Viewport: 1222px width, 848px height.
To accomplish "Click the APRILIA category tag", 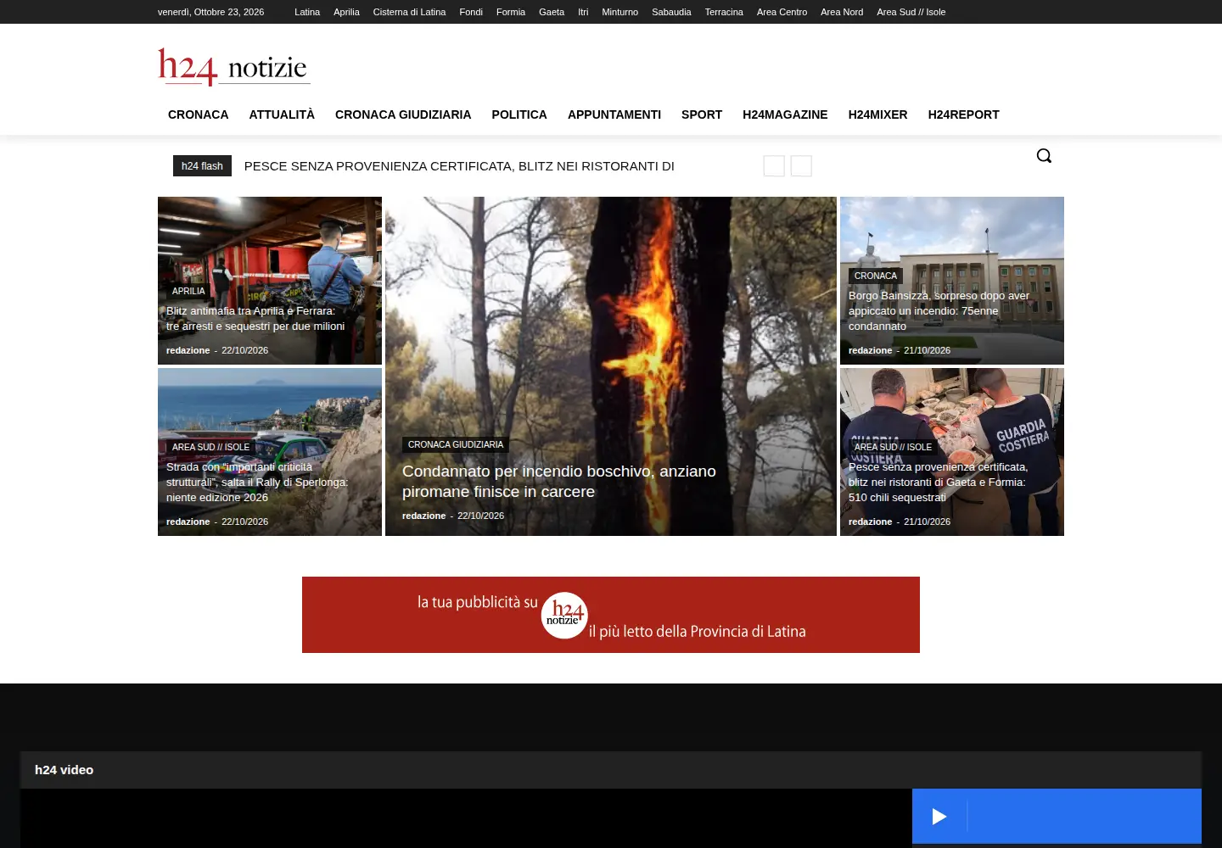I will click(x=188, y=291).
